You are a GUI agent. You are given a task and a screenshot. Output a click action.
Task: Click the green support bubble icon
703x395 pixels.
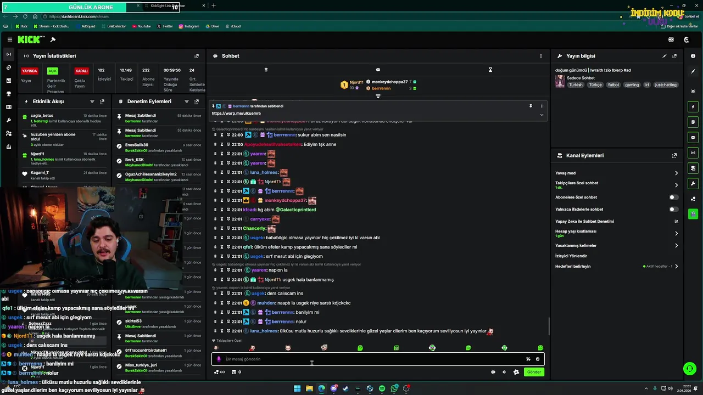(689, 369)
